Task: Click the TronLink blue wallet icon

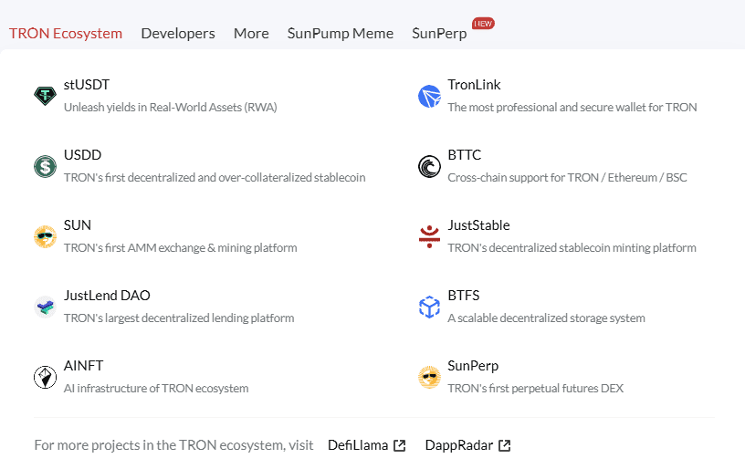Action: tap(429, 95)
